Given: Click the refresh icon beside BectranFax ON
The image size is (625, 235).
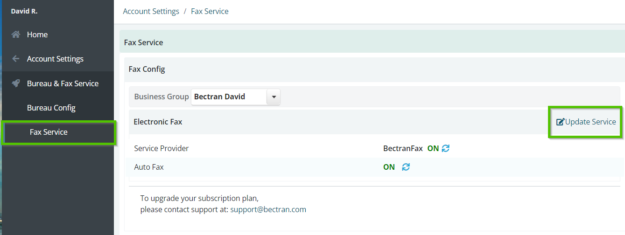Looking at the screenshot, I should click(446, 148).
